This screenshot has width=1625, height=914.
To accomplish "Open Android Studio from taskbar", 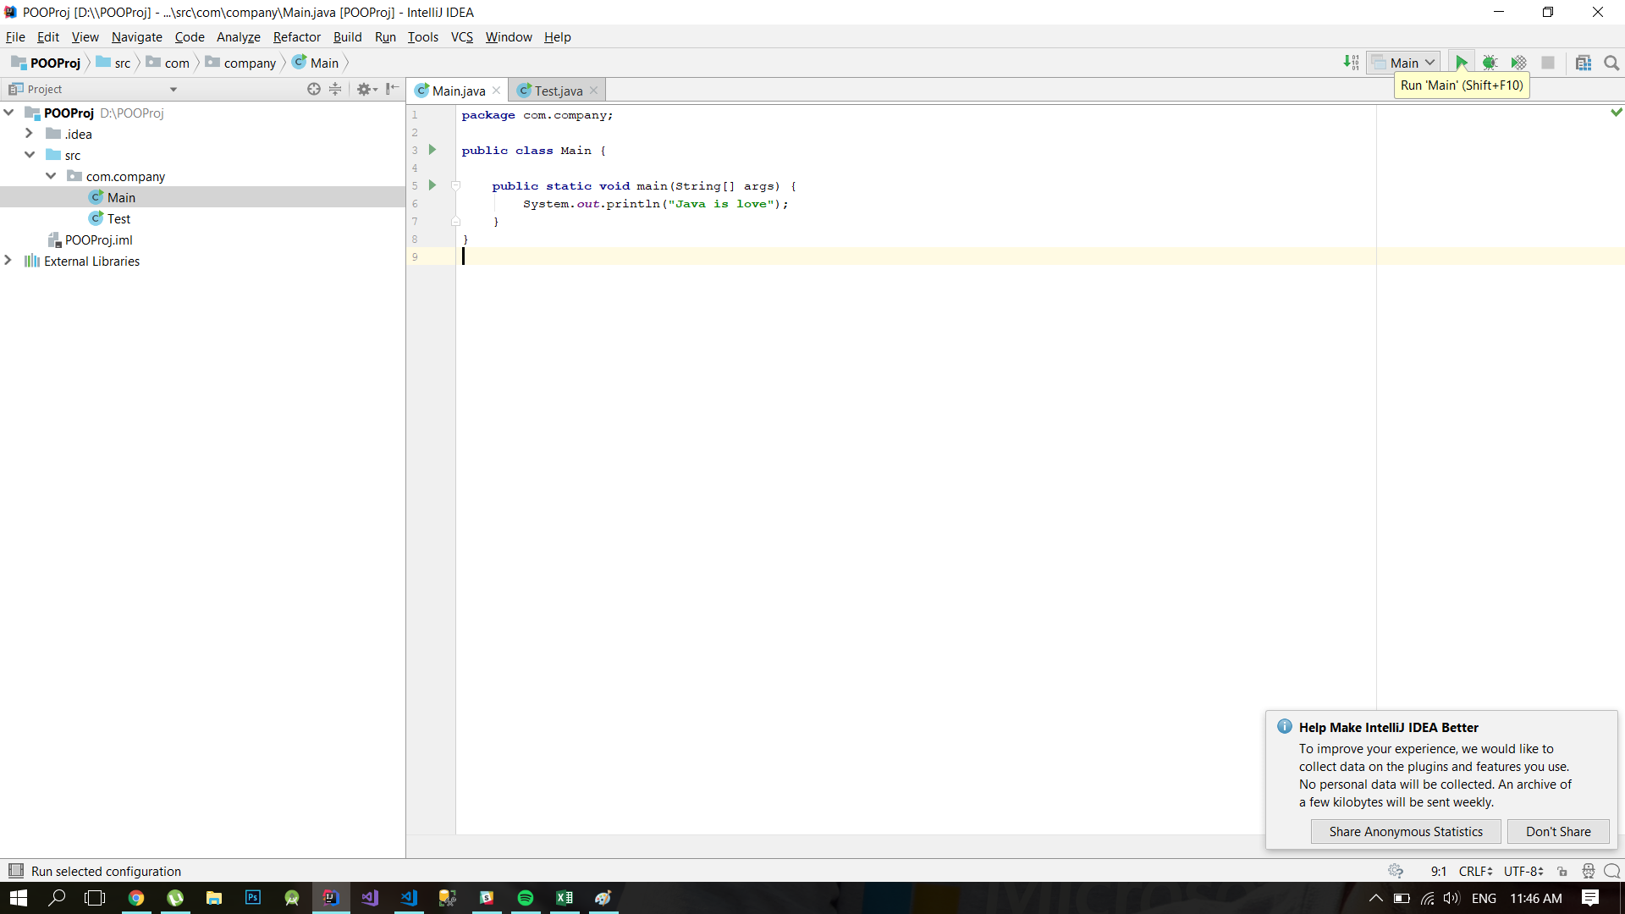I will point(292,898).
